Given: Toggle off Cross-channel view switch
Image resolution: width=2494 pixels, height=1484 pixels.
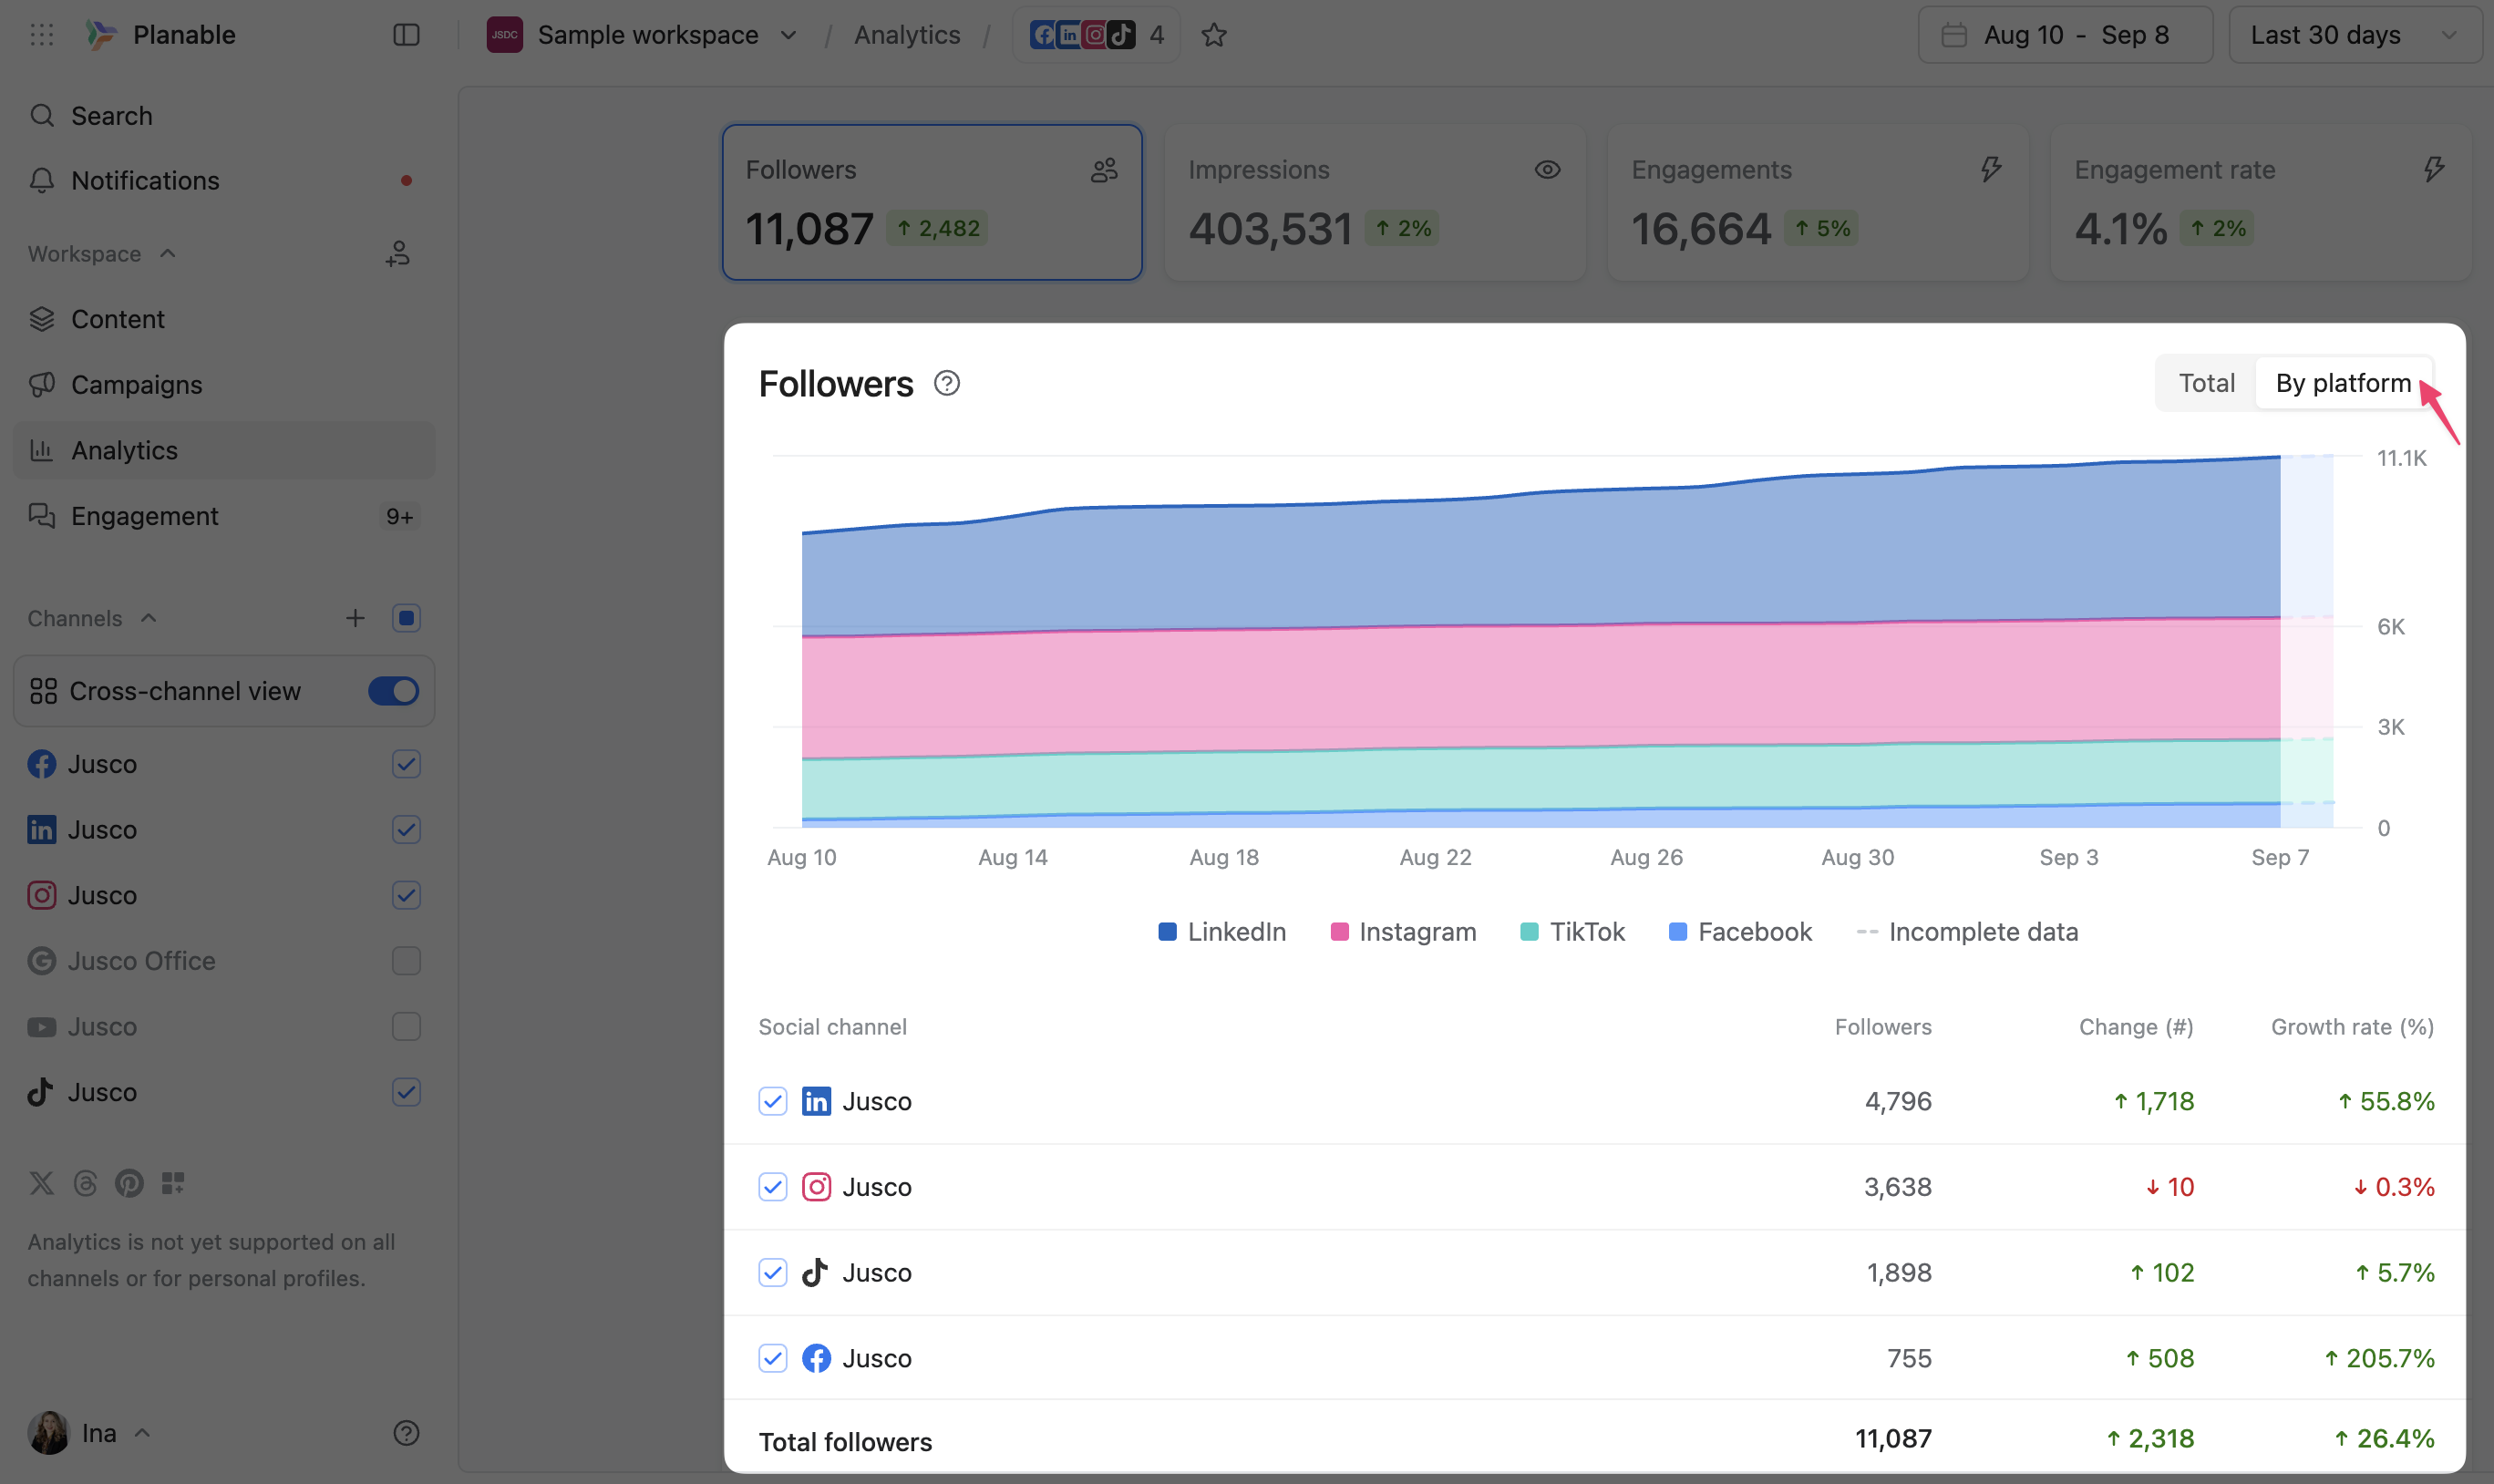Looking at the screenshot, I should tap(393, 691).
